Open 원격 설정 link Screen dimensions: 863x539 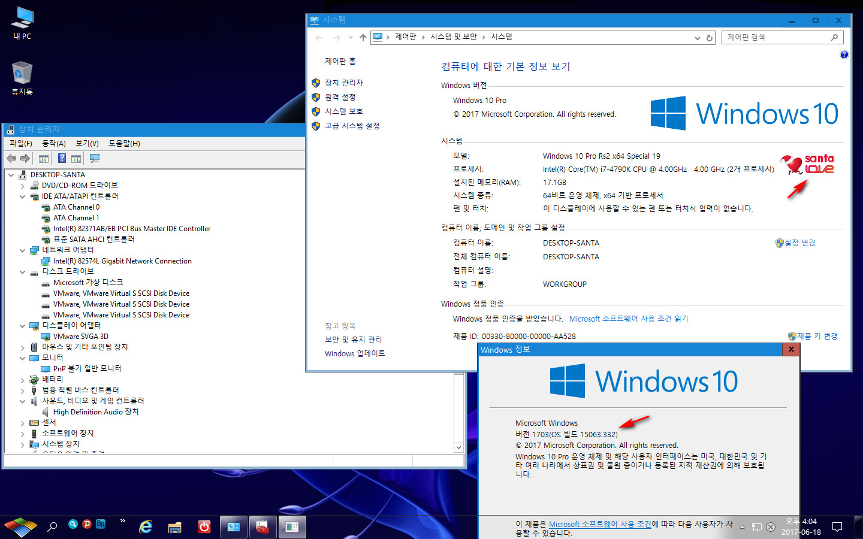click(340, 97)
